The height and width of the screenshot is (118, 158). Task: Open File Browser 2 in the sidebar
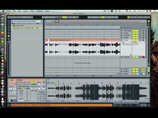pyautogui.click(x=9, y=33)
